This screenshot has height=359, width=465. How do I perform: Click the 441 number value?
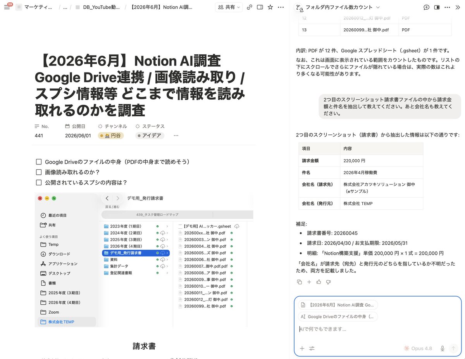[x=39, y=136]
